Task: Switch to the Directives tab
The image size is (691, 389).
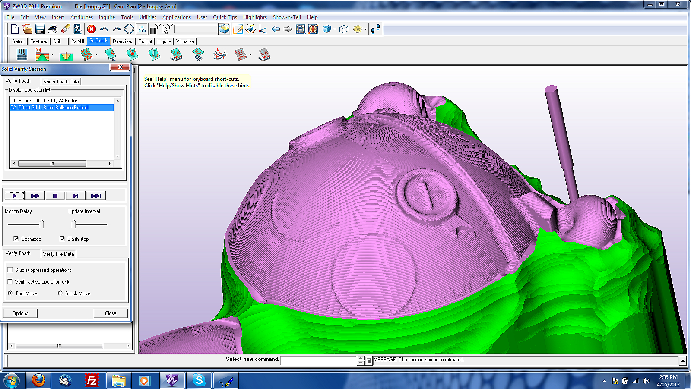Action: coord(123,41)
